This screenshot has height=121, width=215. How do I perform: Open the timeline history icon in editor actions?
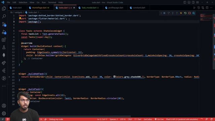[x=199, y=8]
